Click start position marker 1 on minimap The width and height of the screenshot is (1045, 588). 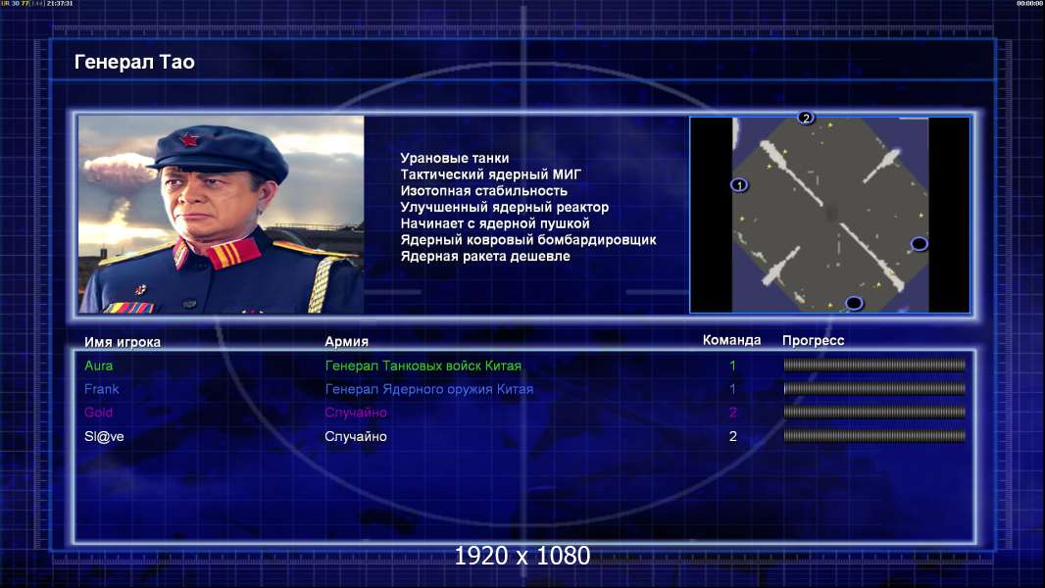pyautogui.click(x=738, y=185)
